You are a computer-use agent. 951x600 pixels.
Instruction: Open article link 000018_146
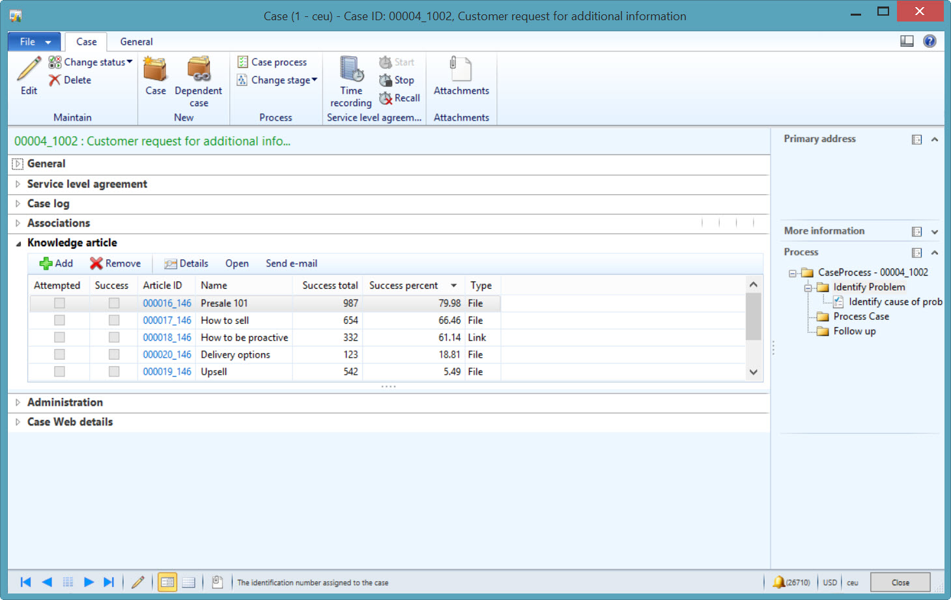(x=167, y=337)
